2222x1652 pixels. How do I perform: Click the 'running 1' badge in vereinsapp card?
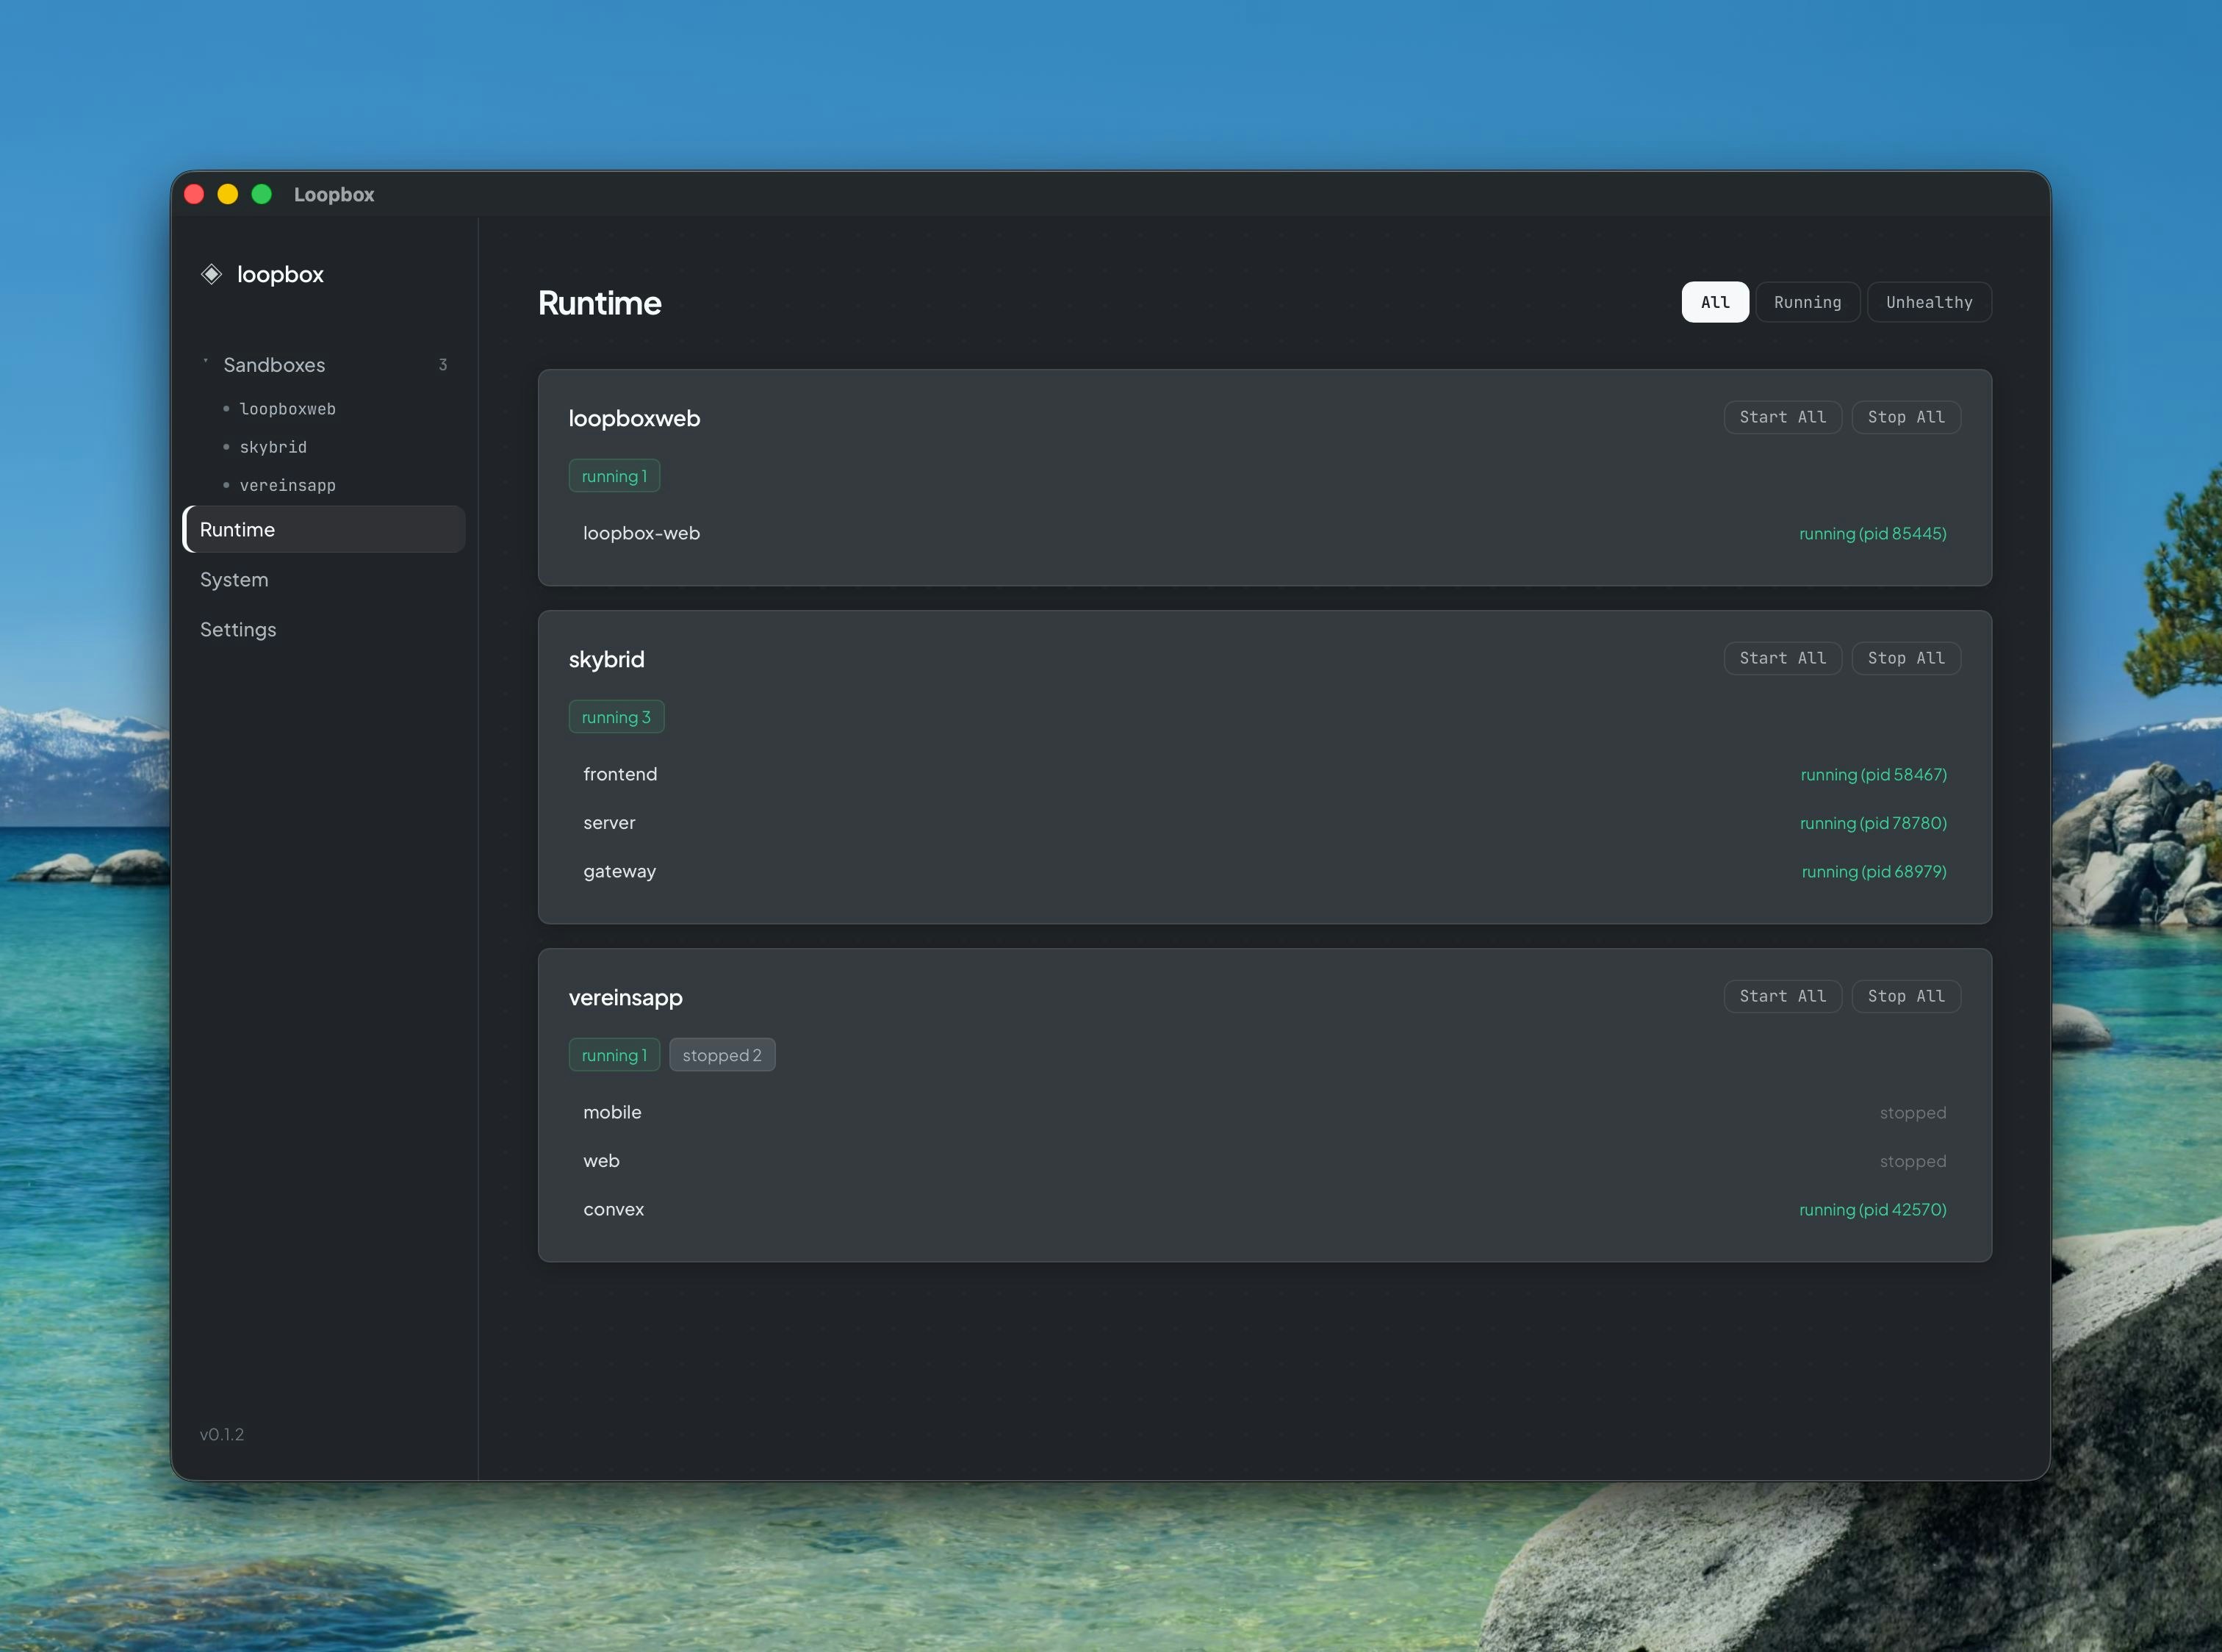point(613,1054)
